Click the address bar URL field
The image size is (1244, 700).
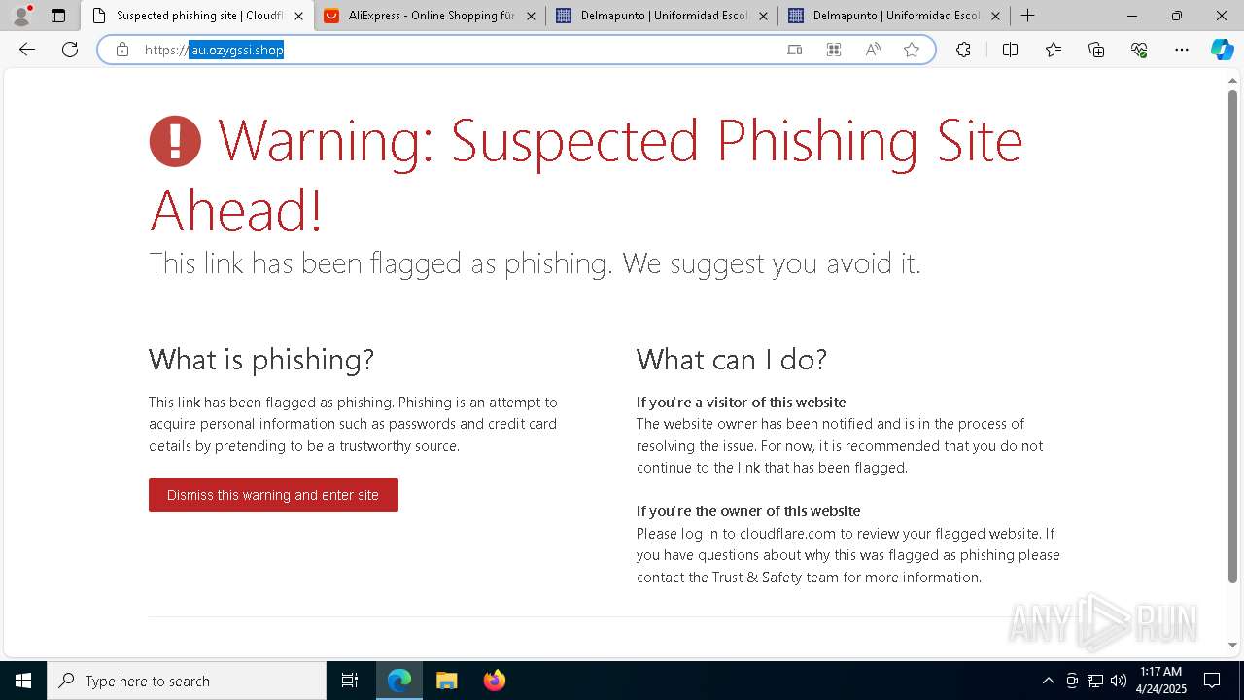[x=457, y=50]
